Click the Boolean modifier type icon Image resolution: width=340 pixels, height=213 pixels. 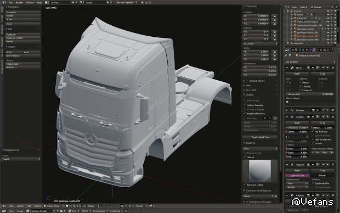(292, 110)
